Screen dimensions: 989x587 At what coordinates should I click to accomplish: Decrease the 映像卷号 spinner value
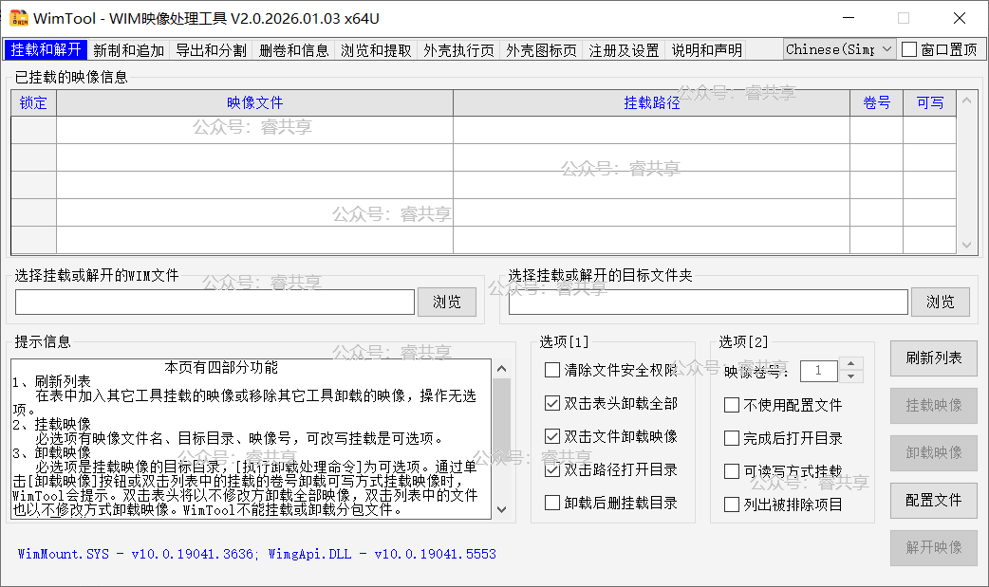(x=851, y=376)
